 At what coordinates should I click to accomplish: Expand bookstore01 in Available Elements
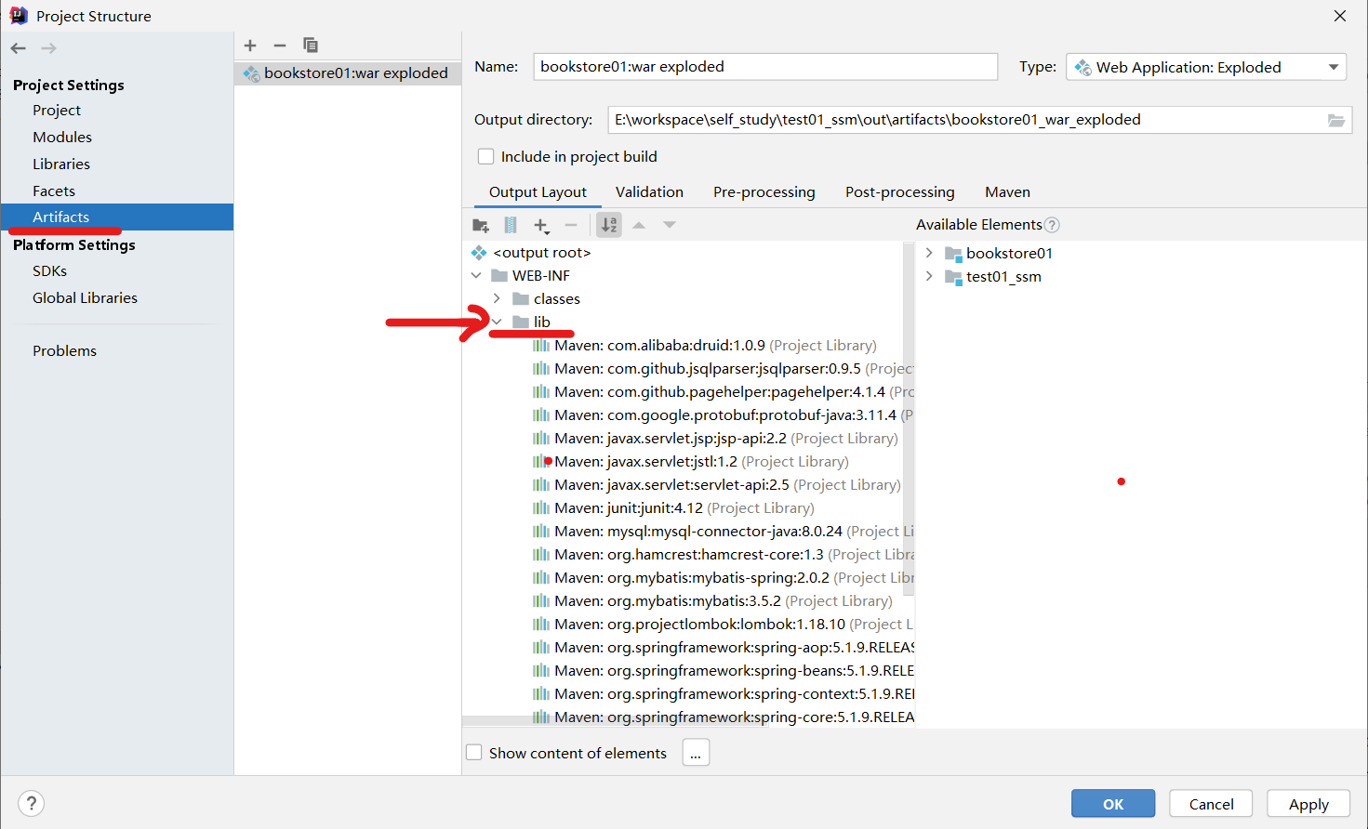pyautogui.click(x=929, y=254)
